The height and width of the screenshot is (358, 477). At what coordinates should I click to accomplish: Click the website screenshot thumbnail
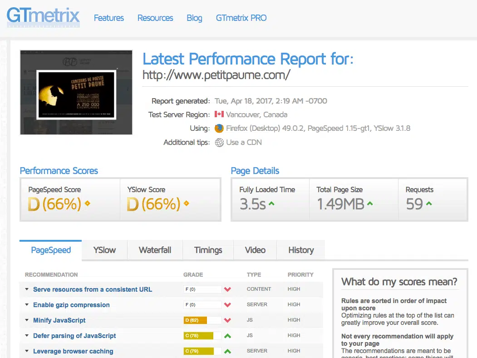click(x=76, y=92)
